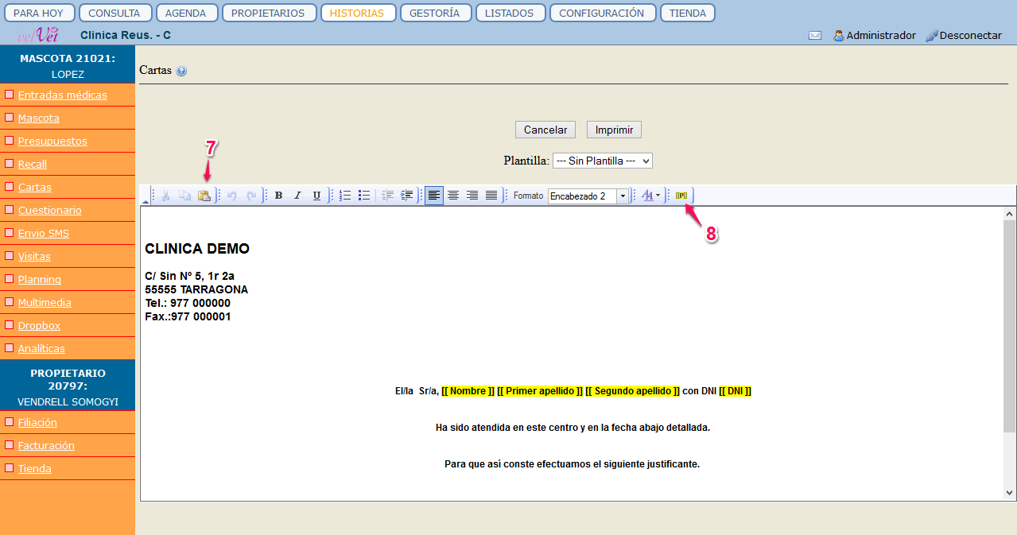Insert a numbered list

(x=345, y=196)
